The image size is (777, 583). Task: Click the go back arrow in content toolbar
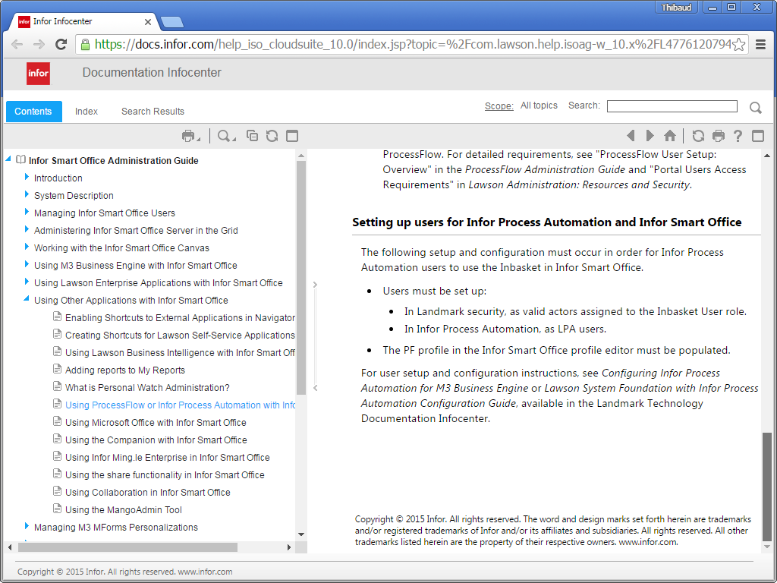[x=631, y=136]
